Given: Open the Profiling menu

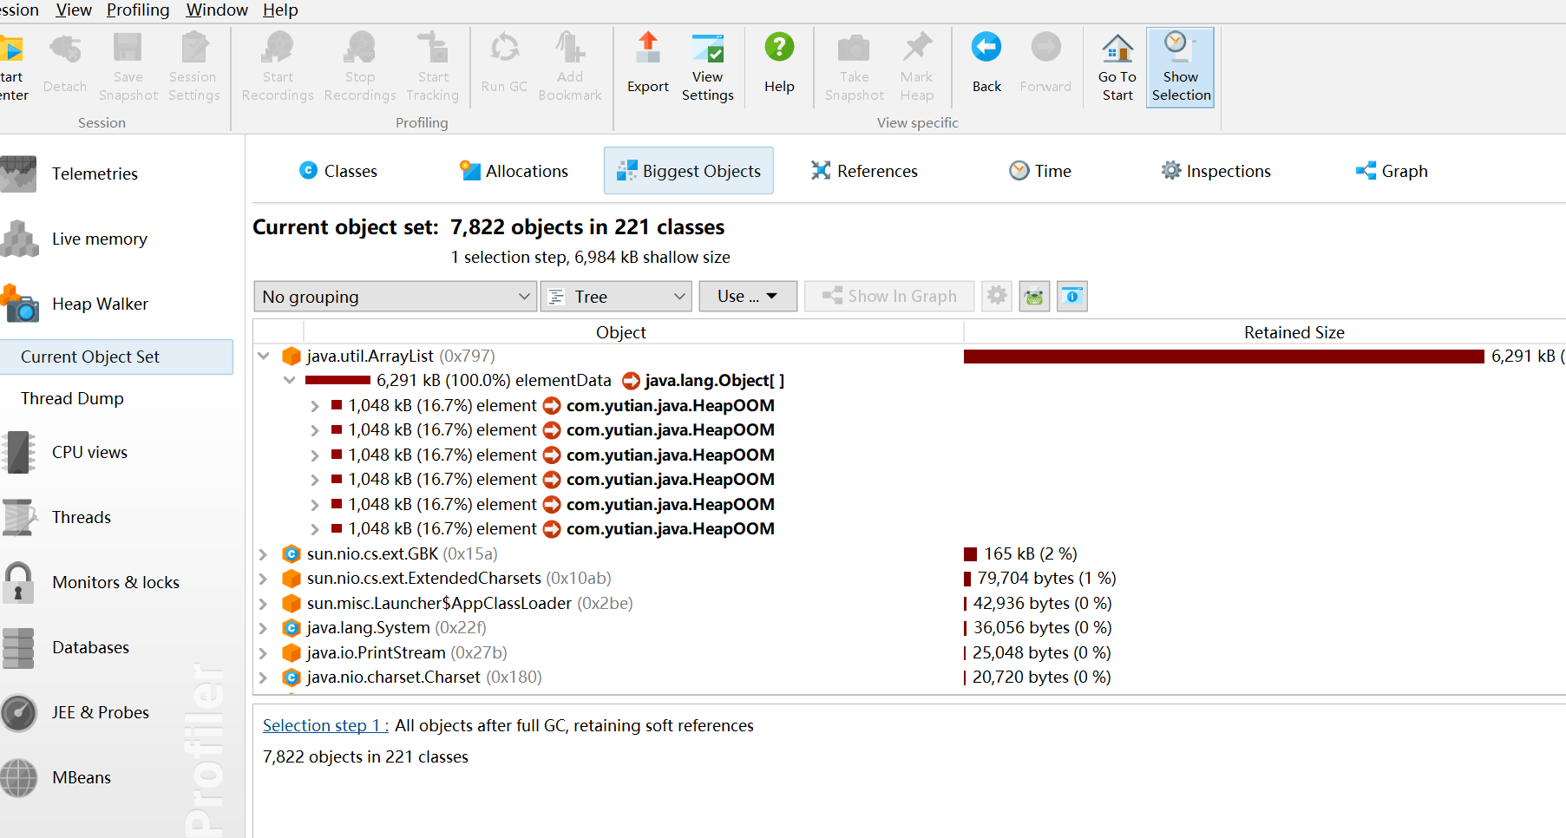Looking at the screenshot, I should coord(138,10).
